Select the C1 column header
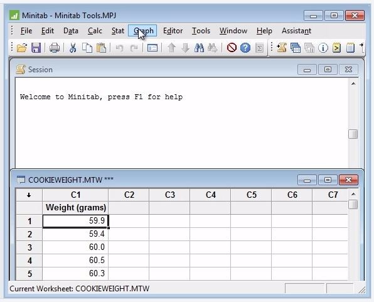The height and width of the screenshot is (302, 374). [x=75, y=195]
